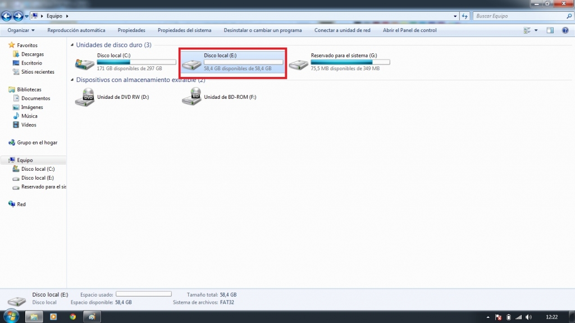
Task: Click Desinstalar o cambiar un programa
Action: click(x=262, y=30)
